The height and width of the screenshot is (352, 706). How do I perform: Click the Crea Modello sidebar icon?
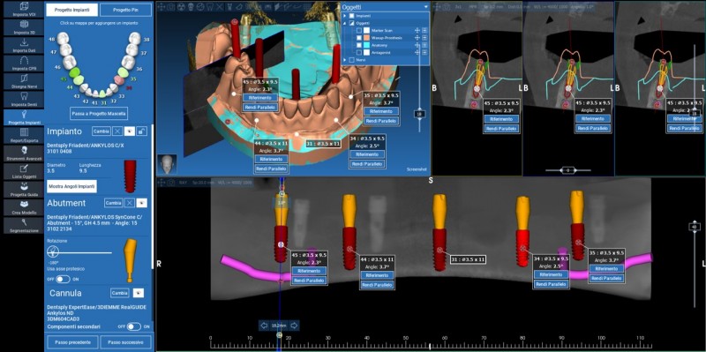coord(24,207)
